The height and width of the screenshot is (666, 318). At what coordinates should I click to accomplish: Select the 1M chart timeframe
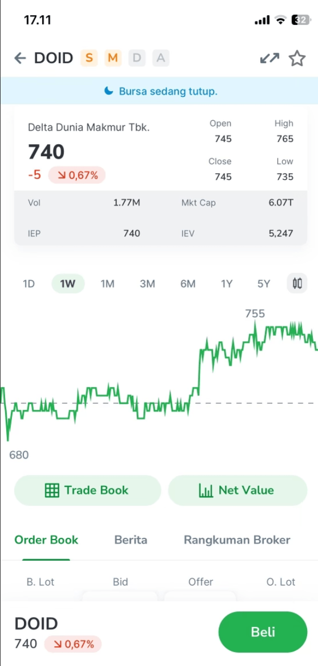point(107,284)
